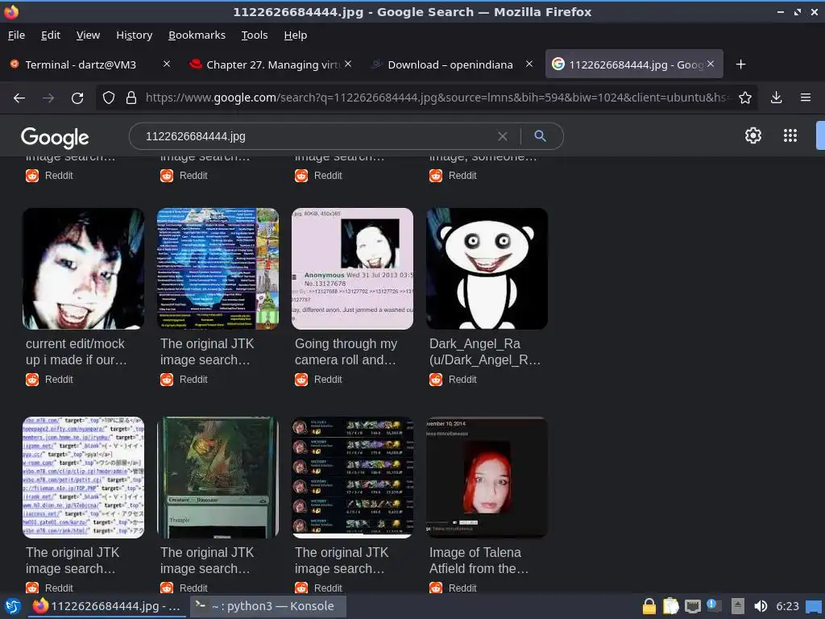The width and height of the screenshot is (825, 619).
Task: Go back to the previous page
Action: pos(19,98)
